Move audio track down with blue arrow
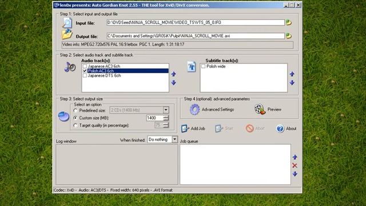 (173, 82)
